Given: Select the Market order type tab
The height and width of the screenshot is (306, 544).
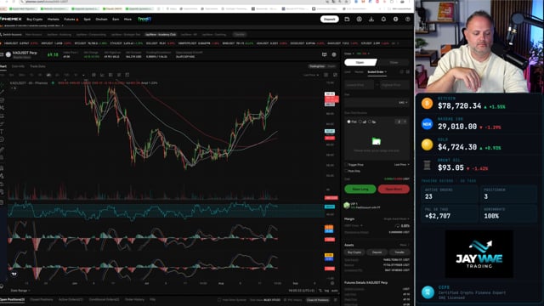Looking at the screenshot, I should point(359,71).
